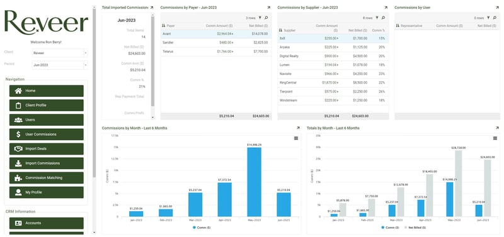
Task: Expand Totals by Month chart to full view
Action: [497, 128]
